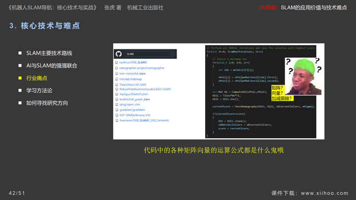Screen dimensions: 356x200
Task: Click repo icon beside TixiaoShan/LIO-SAM
Action: click(x=117, y=85)
